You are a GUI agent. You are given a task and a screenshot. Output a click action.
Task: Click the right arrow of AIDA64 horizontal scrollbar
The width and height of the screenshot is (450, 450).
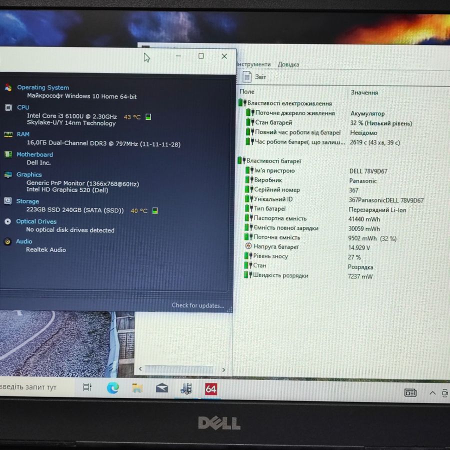pyautogui.click(x=223, y=370)
